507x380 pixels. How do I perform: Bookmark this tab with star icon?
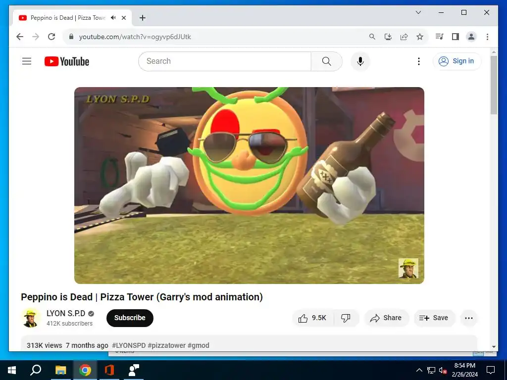point(420,37)
